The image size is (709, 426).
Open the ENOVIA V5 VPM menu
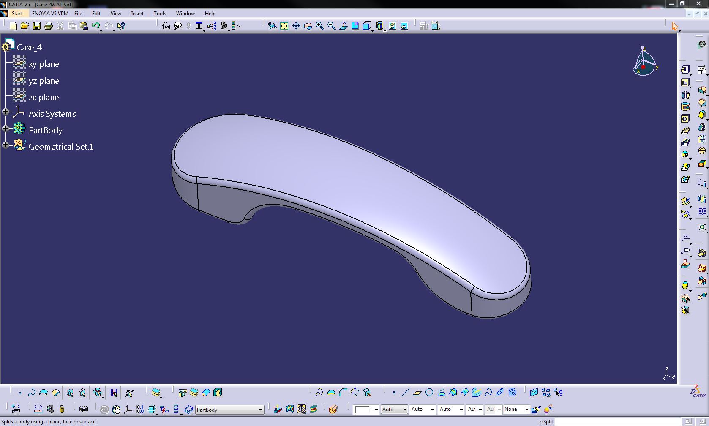pyautogui.click(x=50, y=14)
